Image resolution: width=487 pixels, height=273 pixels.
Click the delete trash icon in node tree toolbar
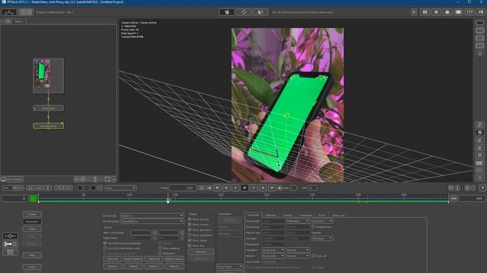point(95,179)
